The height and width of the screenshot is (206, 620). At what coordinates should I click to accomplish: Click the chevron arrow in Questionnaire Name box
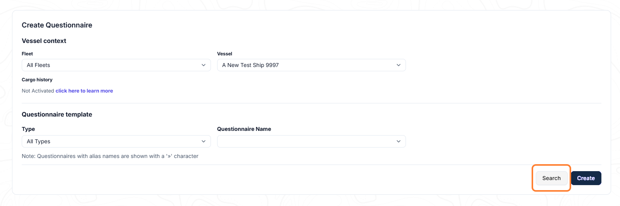(x=399, y=141)
